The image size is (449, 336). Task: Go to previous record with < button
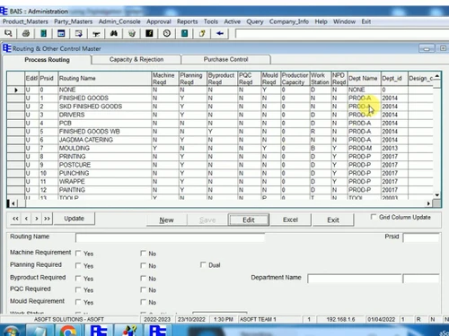click(26, 219)
